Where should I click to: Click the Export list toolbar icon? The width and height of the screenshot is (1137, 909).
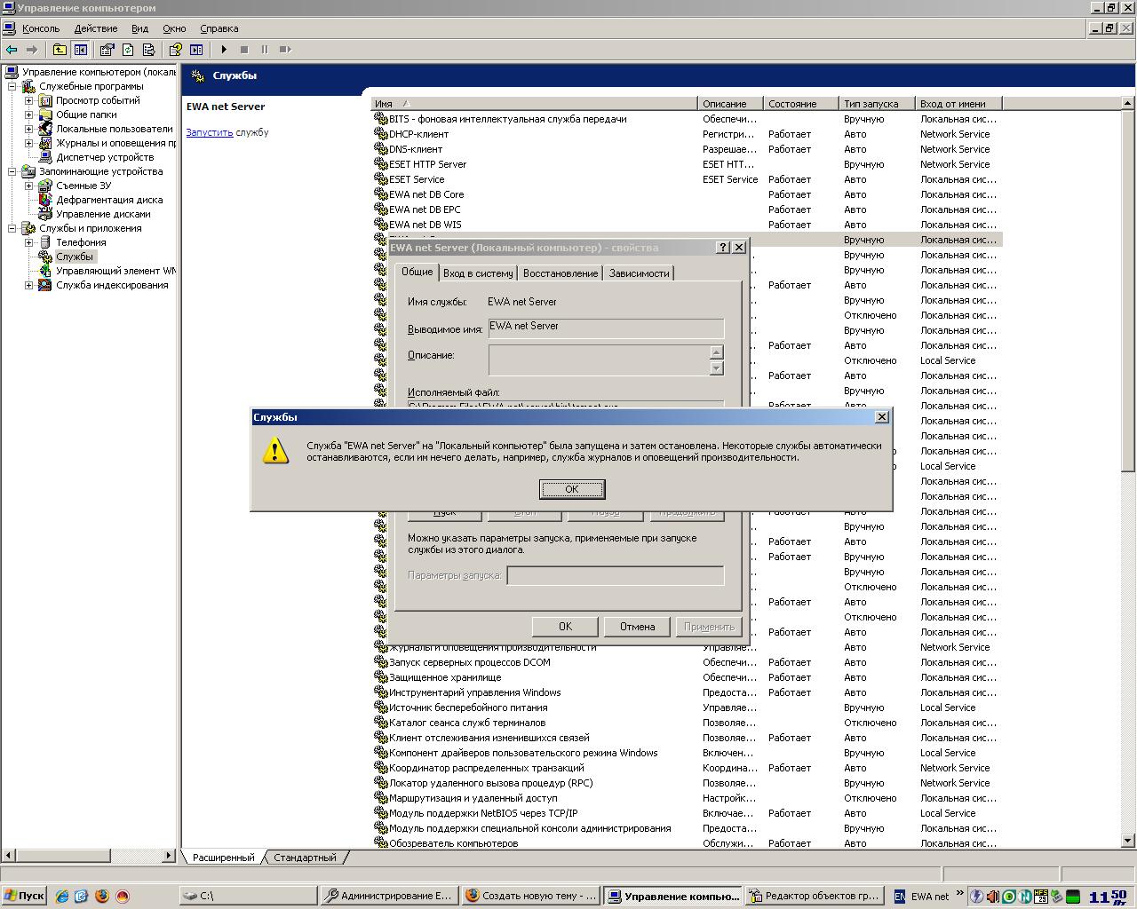(148, 50)
